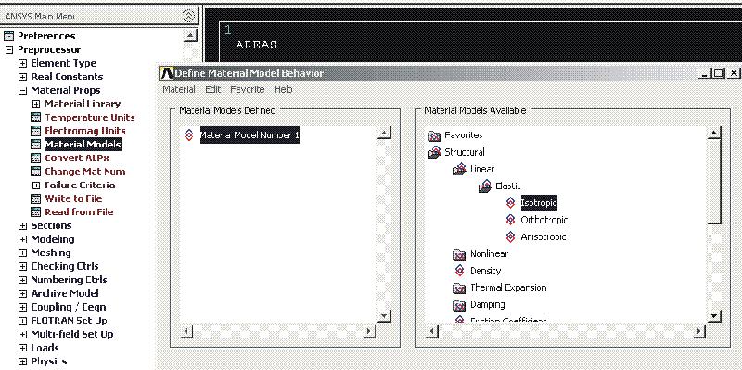Expand the Real Constants node
The height and width of the screenshot is (370, 742).
point(22,77)
